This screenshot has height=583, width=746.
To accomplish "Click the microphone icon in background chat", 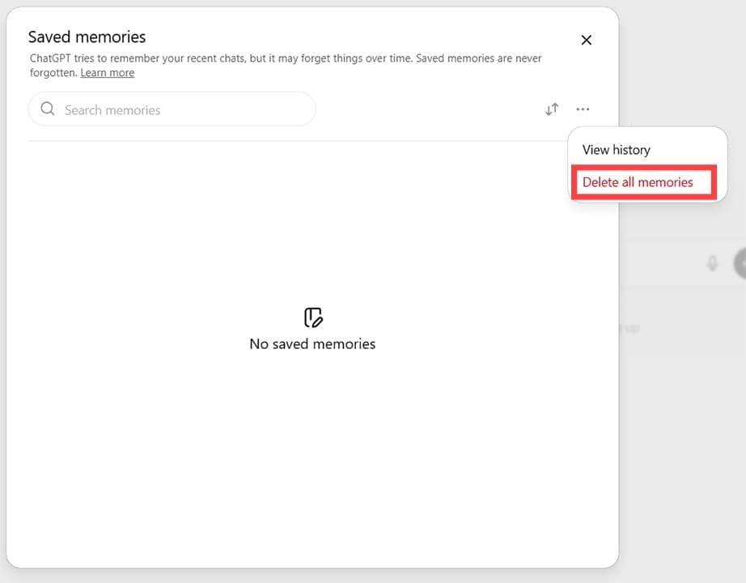I will click(712, 263).
